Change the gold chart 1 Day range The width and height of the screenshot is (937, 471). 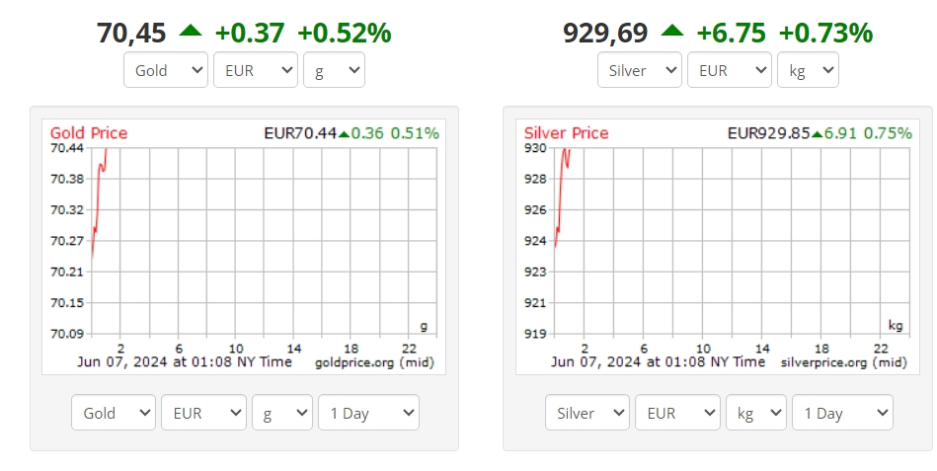pyautogui.click(x=368, y=413)
